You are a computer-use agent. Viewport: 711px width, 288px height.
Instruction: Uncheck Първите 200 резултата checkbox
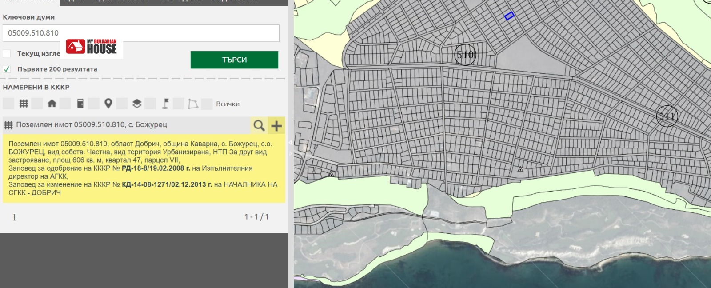[x=7, y=69]
